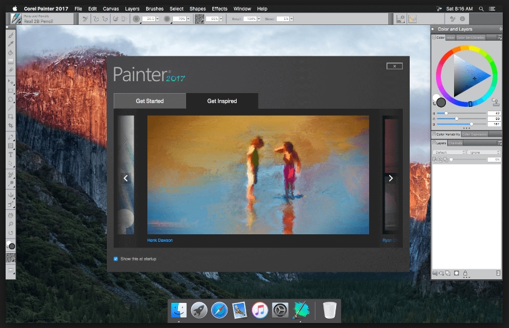Select the Dropper tool
The width and height of the screenshot is (509, 328).
pos(11,44)
